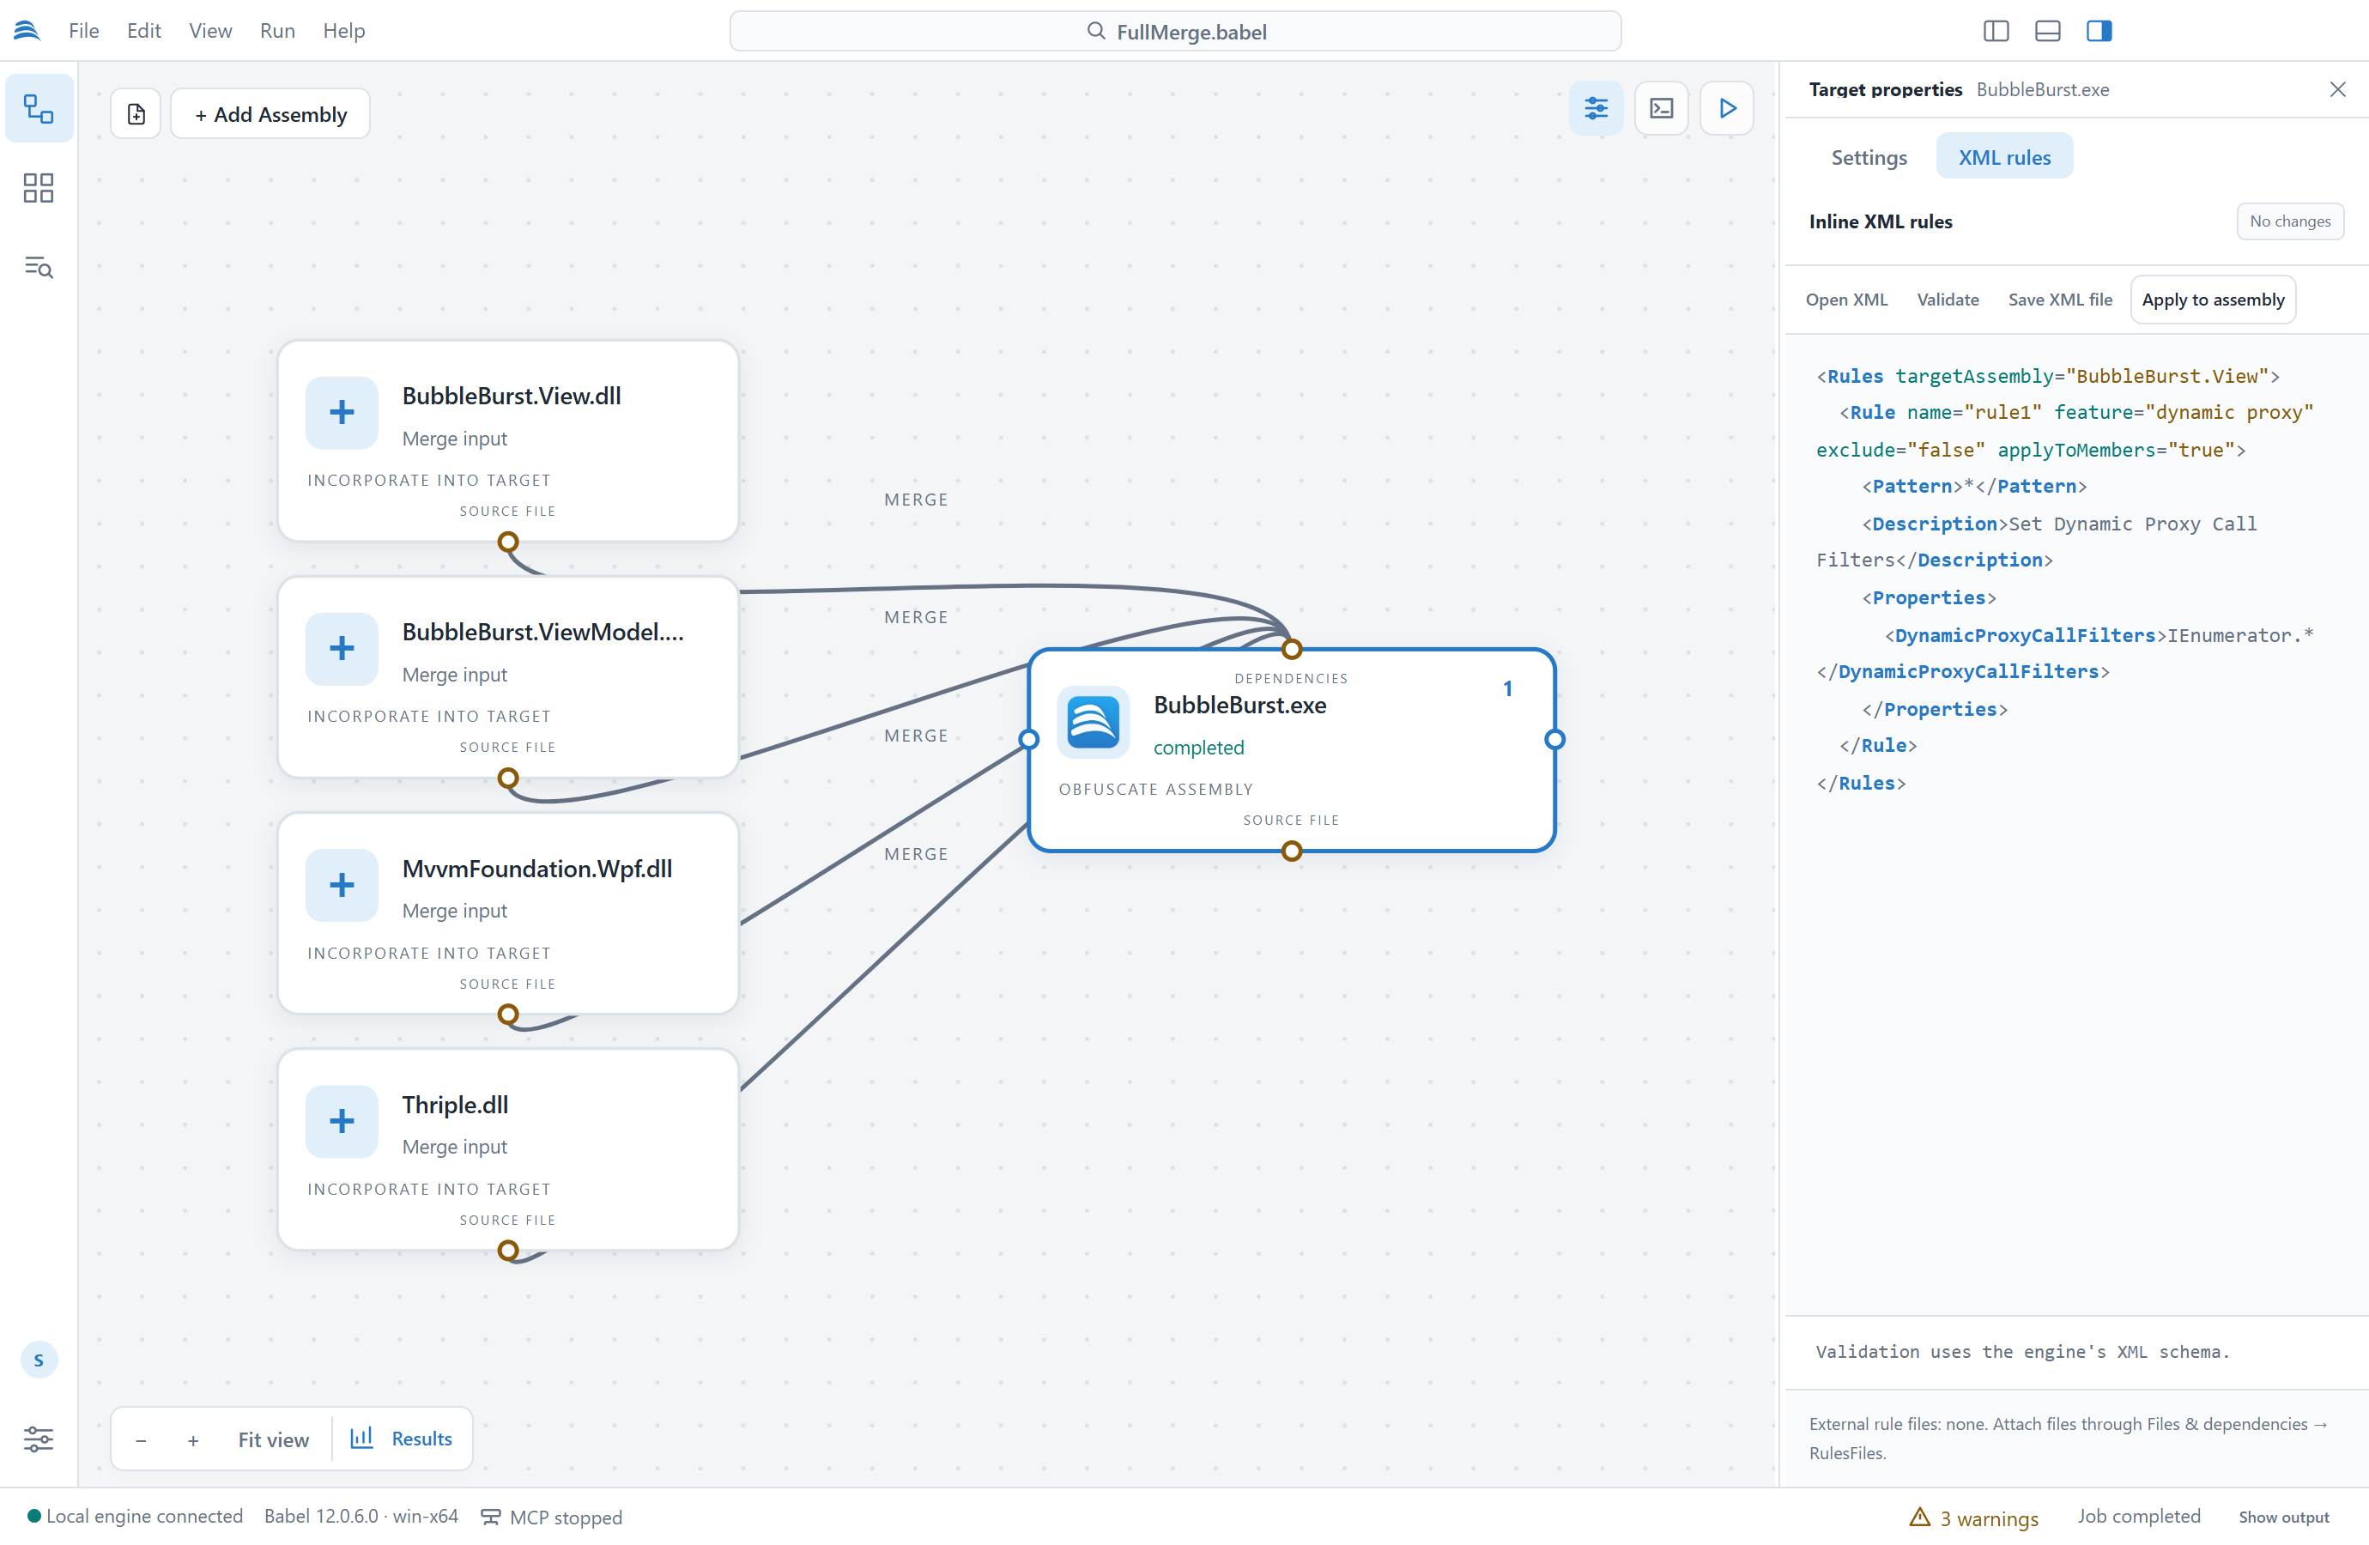Click plus icon on BubbleBurst.ViewModel node
The width and height of the screenshot is (2369, 1545).
point(342,648)
